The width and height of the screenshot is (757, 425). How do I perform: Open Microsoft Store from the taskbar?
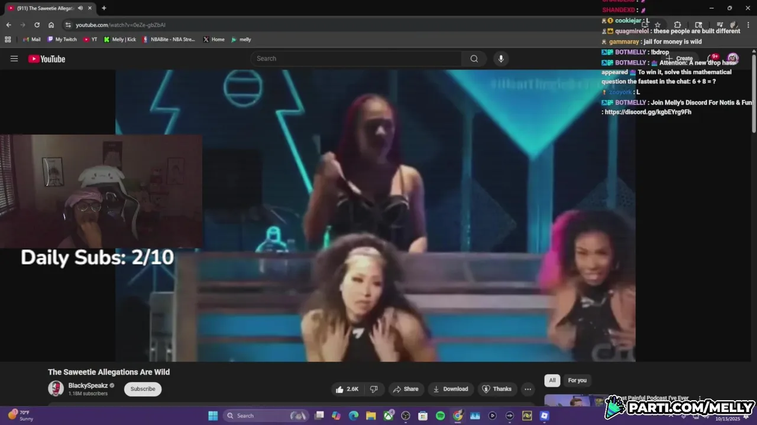423,416
